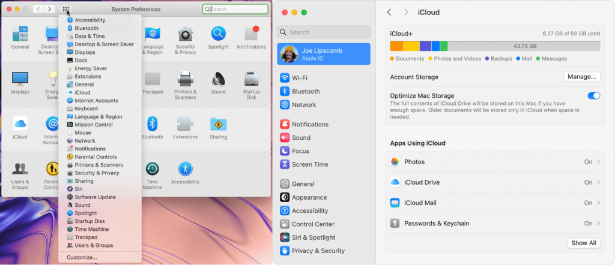Click the System Preferences search field

click(x=235, y=9)
